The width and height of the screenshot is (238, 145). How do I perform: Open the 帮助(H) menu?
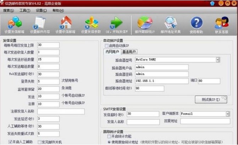[x=58, y=11]
